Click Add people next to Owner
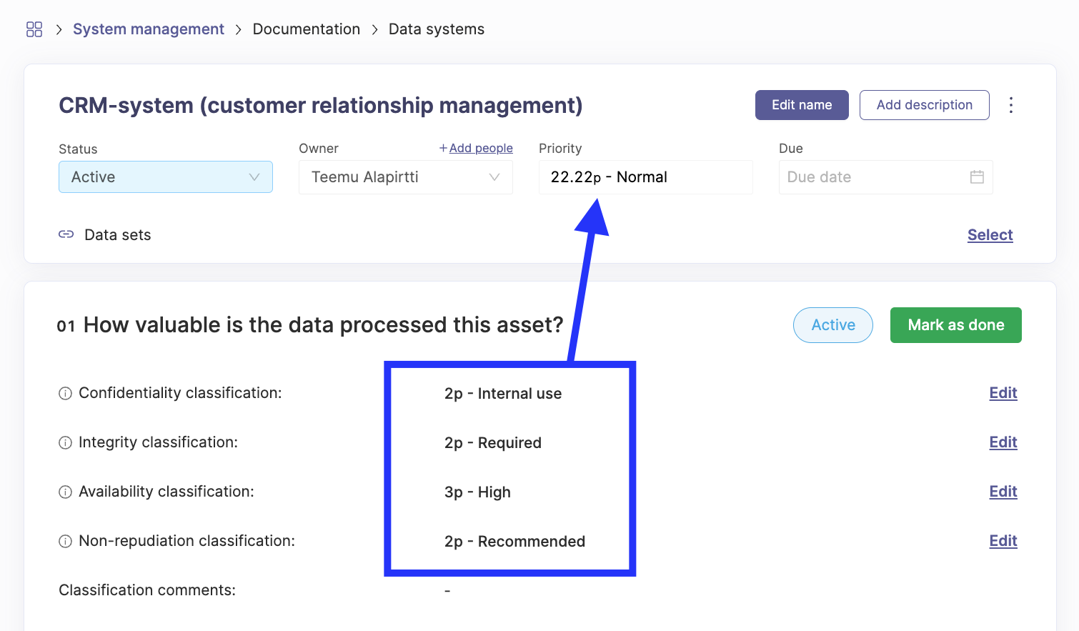The image size is (1079, 631). [476, 148]
